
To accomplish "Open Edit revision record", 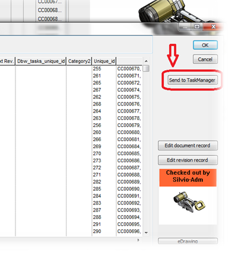I will coord(187,160).
